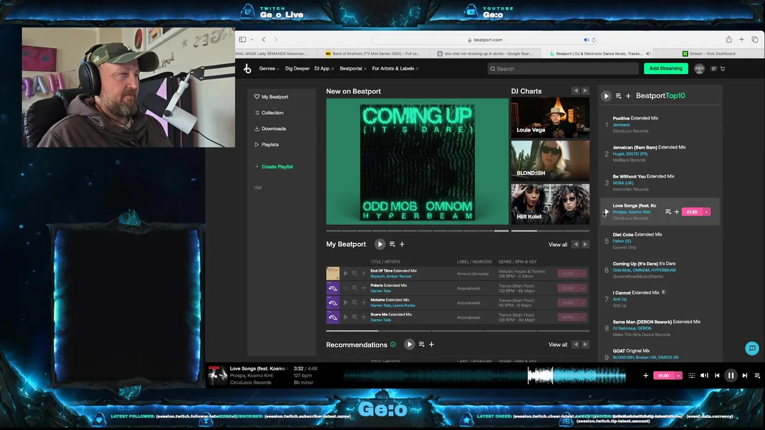Screen dimensions: 765x430
Task: Open Mokshe price dropdown arrow
Action: point(583,303)
